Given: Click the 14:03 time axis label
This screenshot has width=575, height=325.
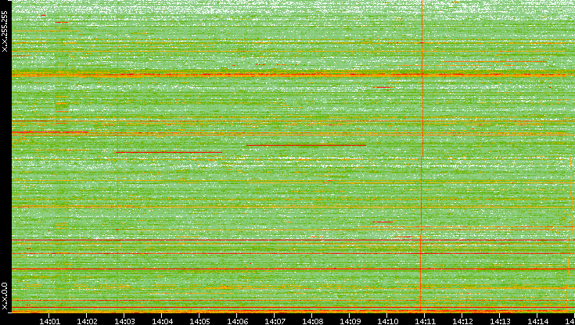Looking at the screenshot, I should [x=124, y=321].
